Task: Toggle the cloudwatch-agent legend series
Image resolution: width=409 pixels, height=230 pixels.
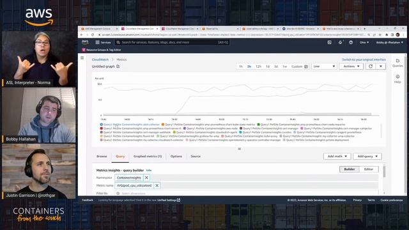Action: [205, 132]
